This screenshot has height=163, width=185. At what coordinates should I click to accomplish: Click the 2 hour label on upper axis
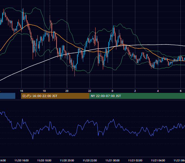(135, 91)
